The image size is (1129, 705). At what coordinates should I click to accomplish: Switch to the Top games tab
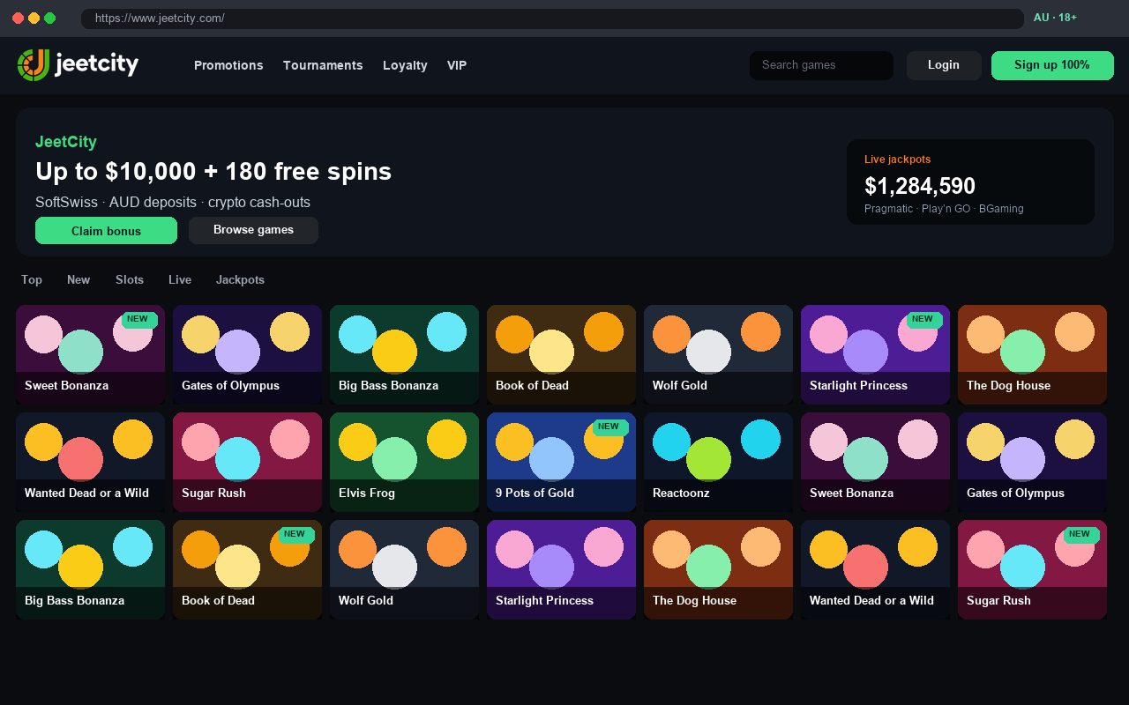32,279
